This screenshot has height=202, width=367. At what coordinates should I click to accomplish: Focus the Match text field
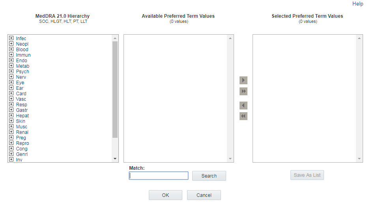(159, 176)
